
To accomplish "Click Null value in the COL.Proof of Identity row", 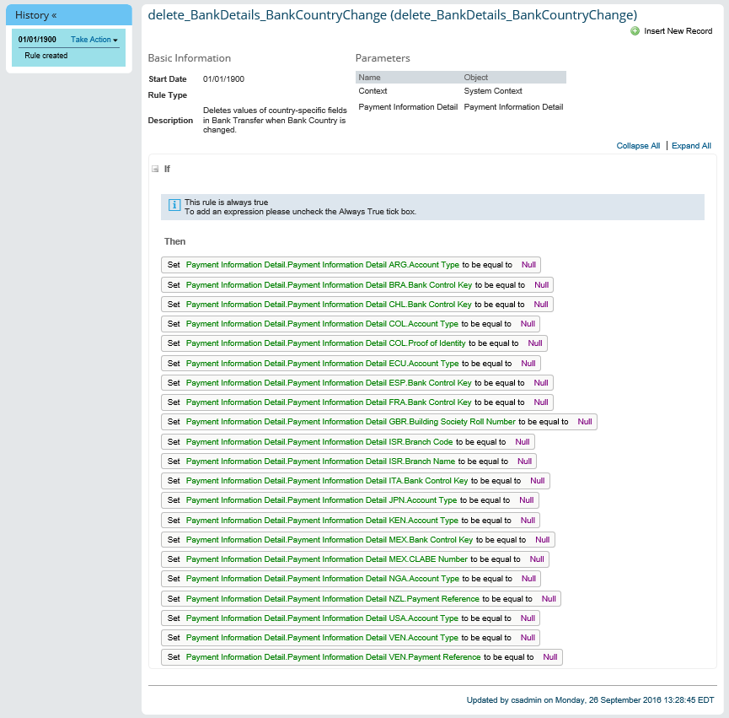I will tap(535, 343).
